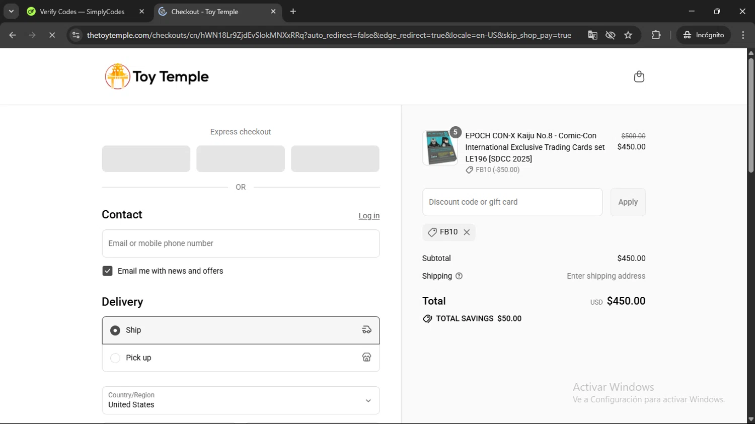Click the USD $450.00 total amount
755x424 pixels.
pos(618,301)
